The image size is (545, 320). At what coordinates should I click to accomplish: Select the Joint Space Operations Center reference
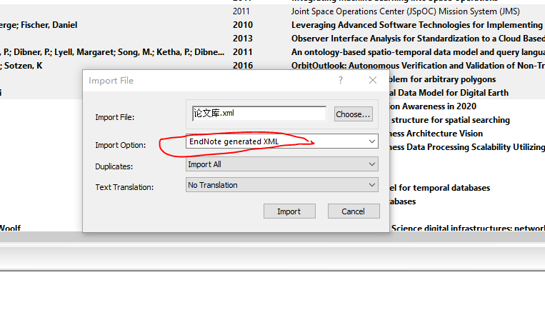tap(405, 11)
